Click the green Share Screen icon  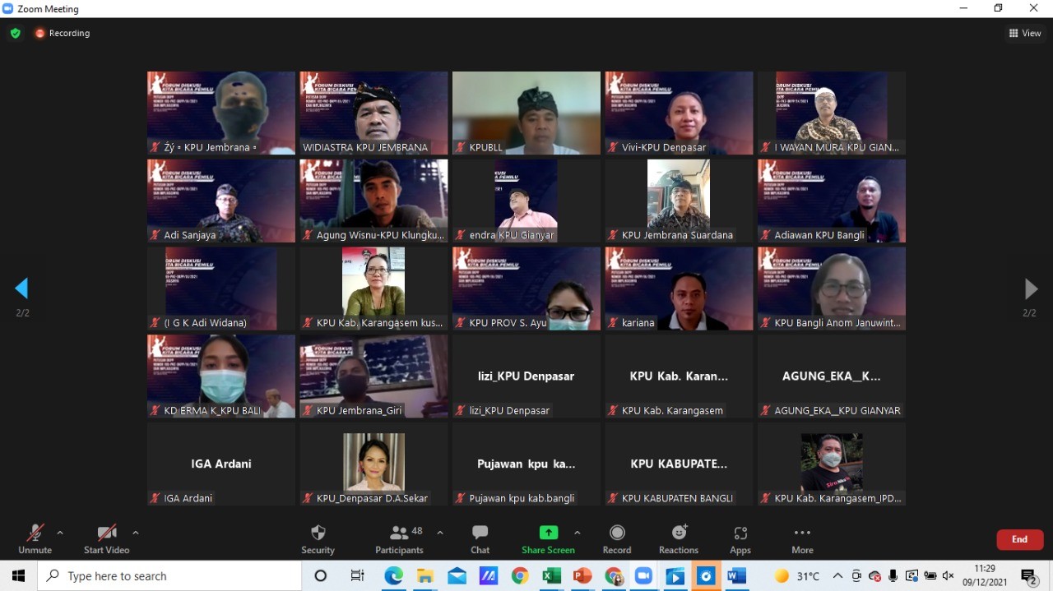pyautogui.click(x=548, y=533)
